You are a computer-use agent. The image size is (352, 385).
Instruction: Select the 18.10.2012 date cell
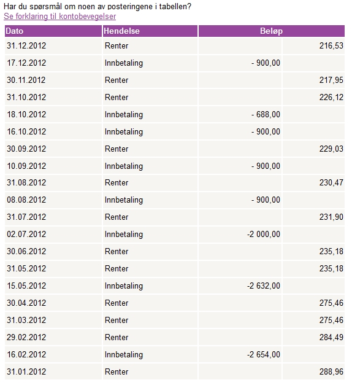click(53, 114)
